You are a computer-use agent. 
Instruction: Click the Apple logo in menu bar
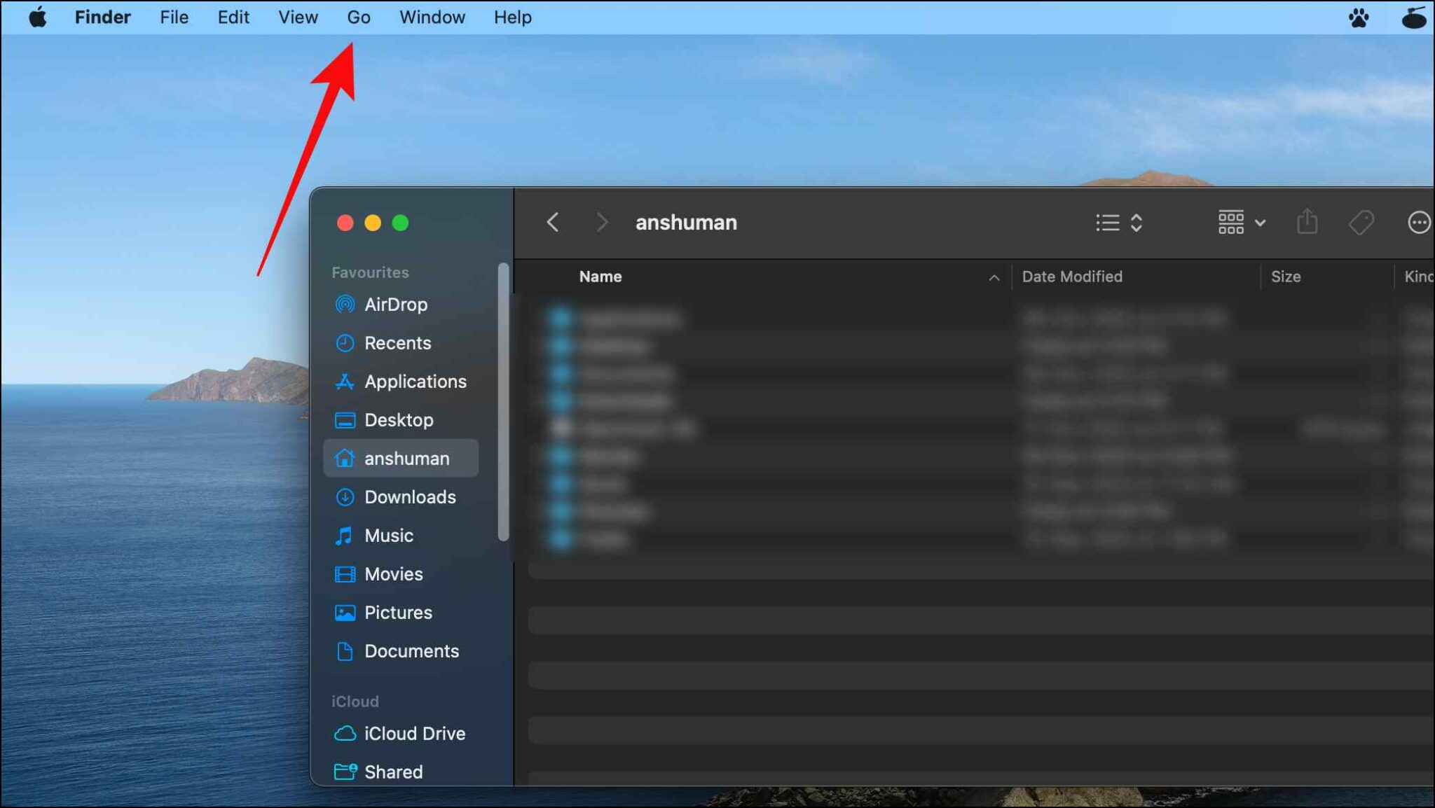(x=38, y=17)
